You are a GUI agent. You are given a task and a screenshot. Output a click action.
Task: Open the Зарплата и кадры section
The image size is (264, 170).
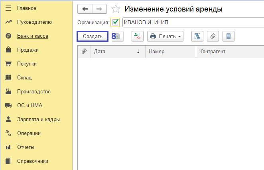point(38,120)
